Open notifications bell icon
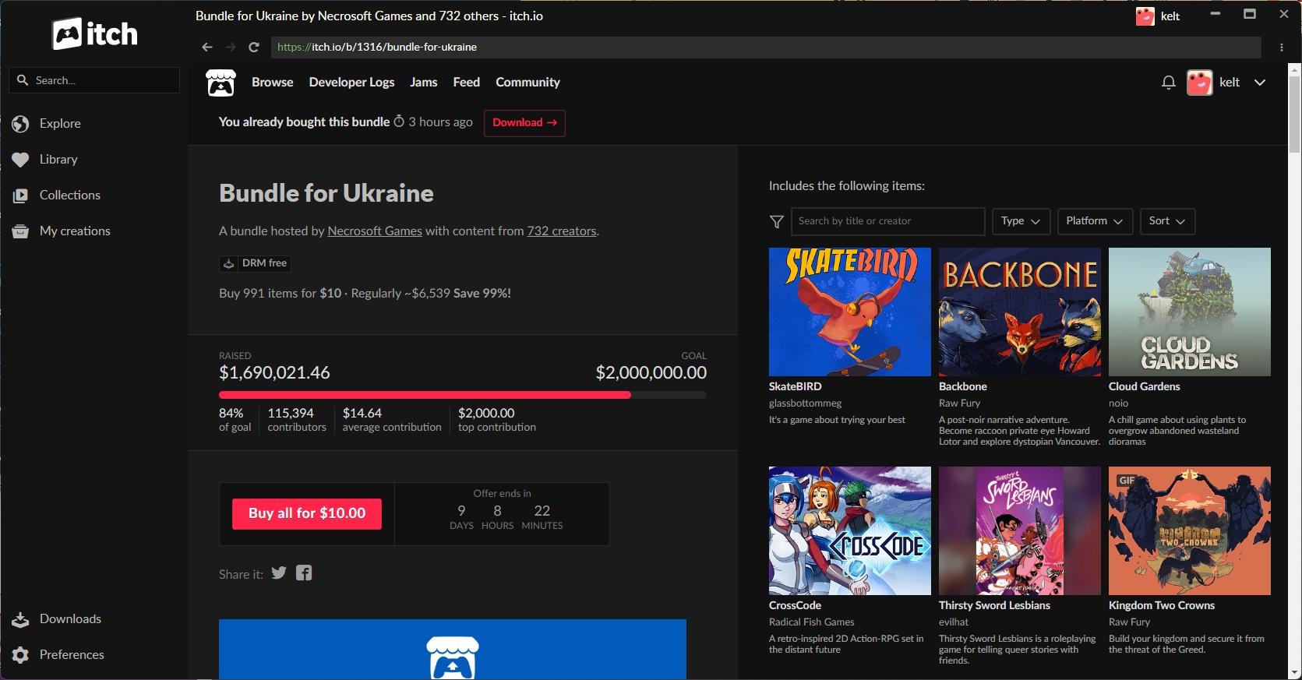Screen dimensions: 1302x680 (x=1168, y=83)
